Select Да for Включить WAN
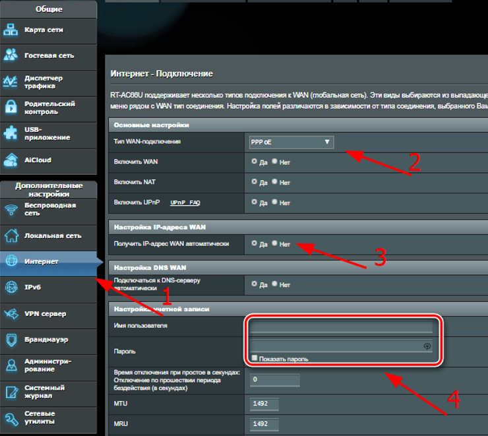This screenshot has width=488, height=436. click(255, 161)
